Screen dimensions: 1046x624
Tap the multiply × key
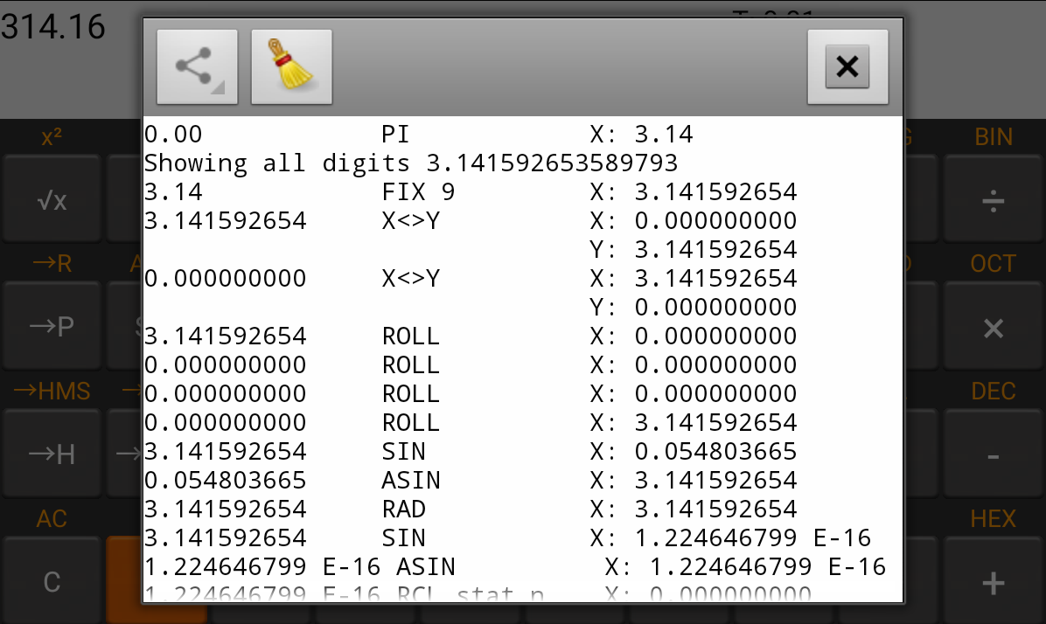coord(994,327)
